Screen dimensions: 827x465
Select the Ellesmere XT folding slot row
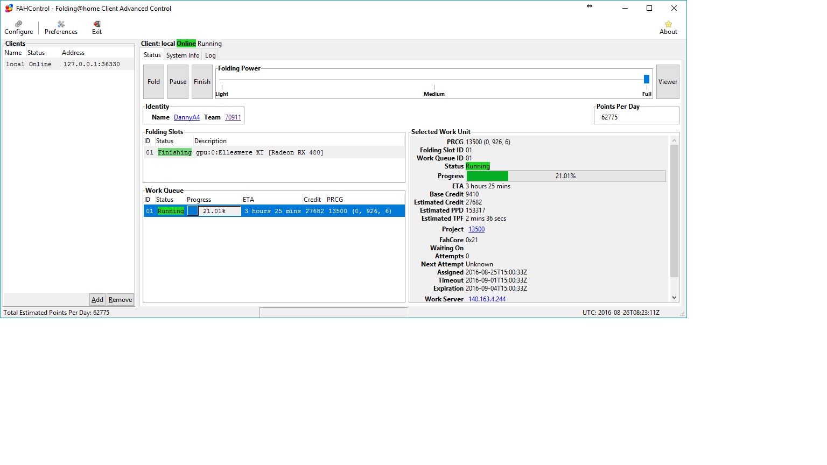tap(274, 152)
